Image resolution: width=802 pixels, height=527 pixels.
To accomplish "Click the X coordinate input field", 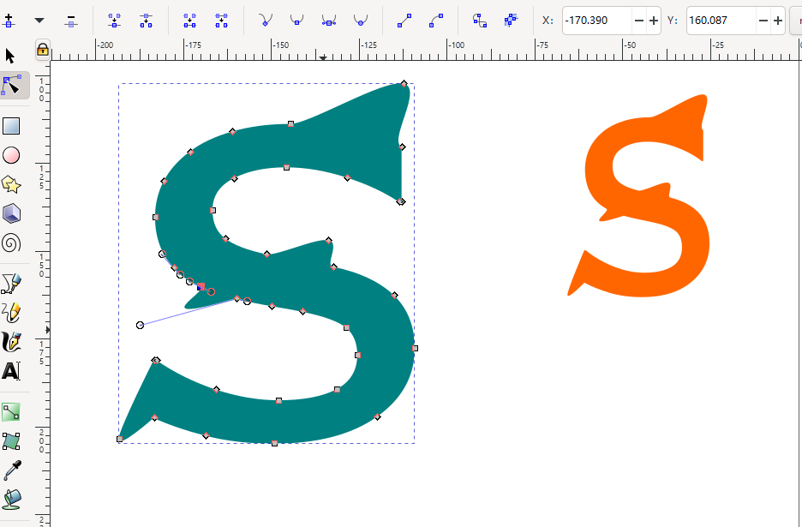I will click(x=597, y=21).
